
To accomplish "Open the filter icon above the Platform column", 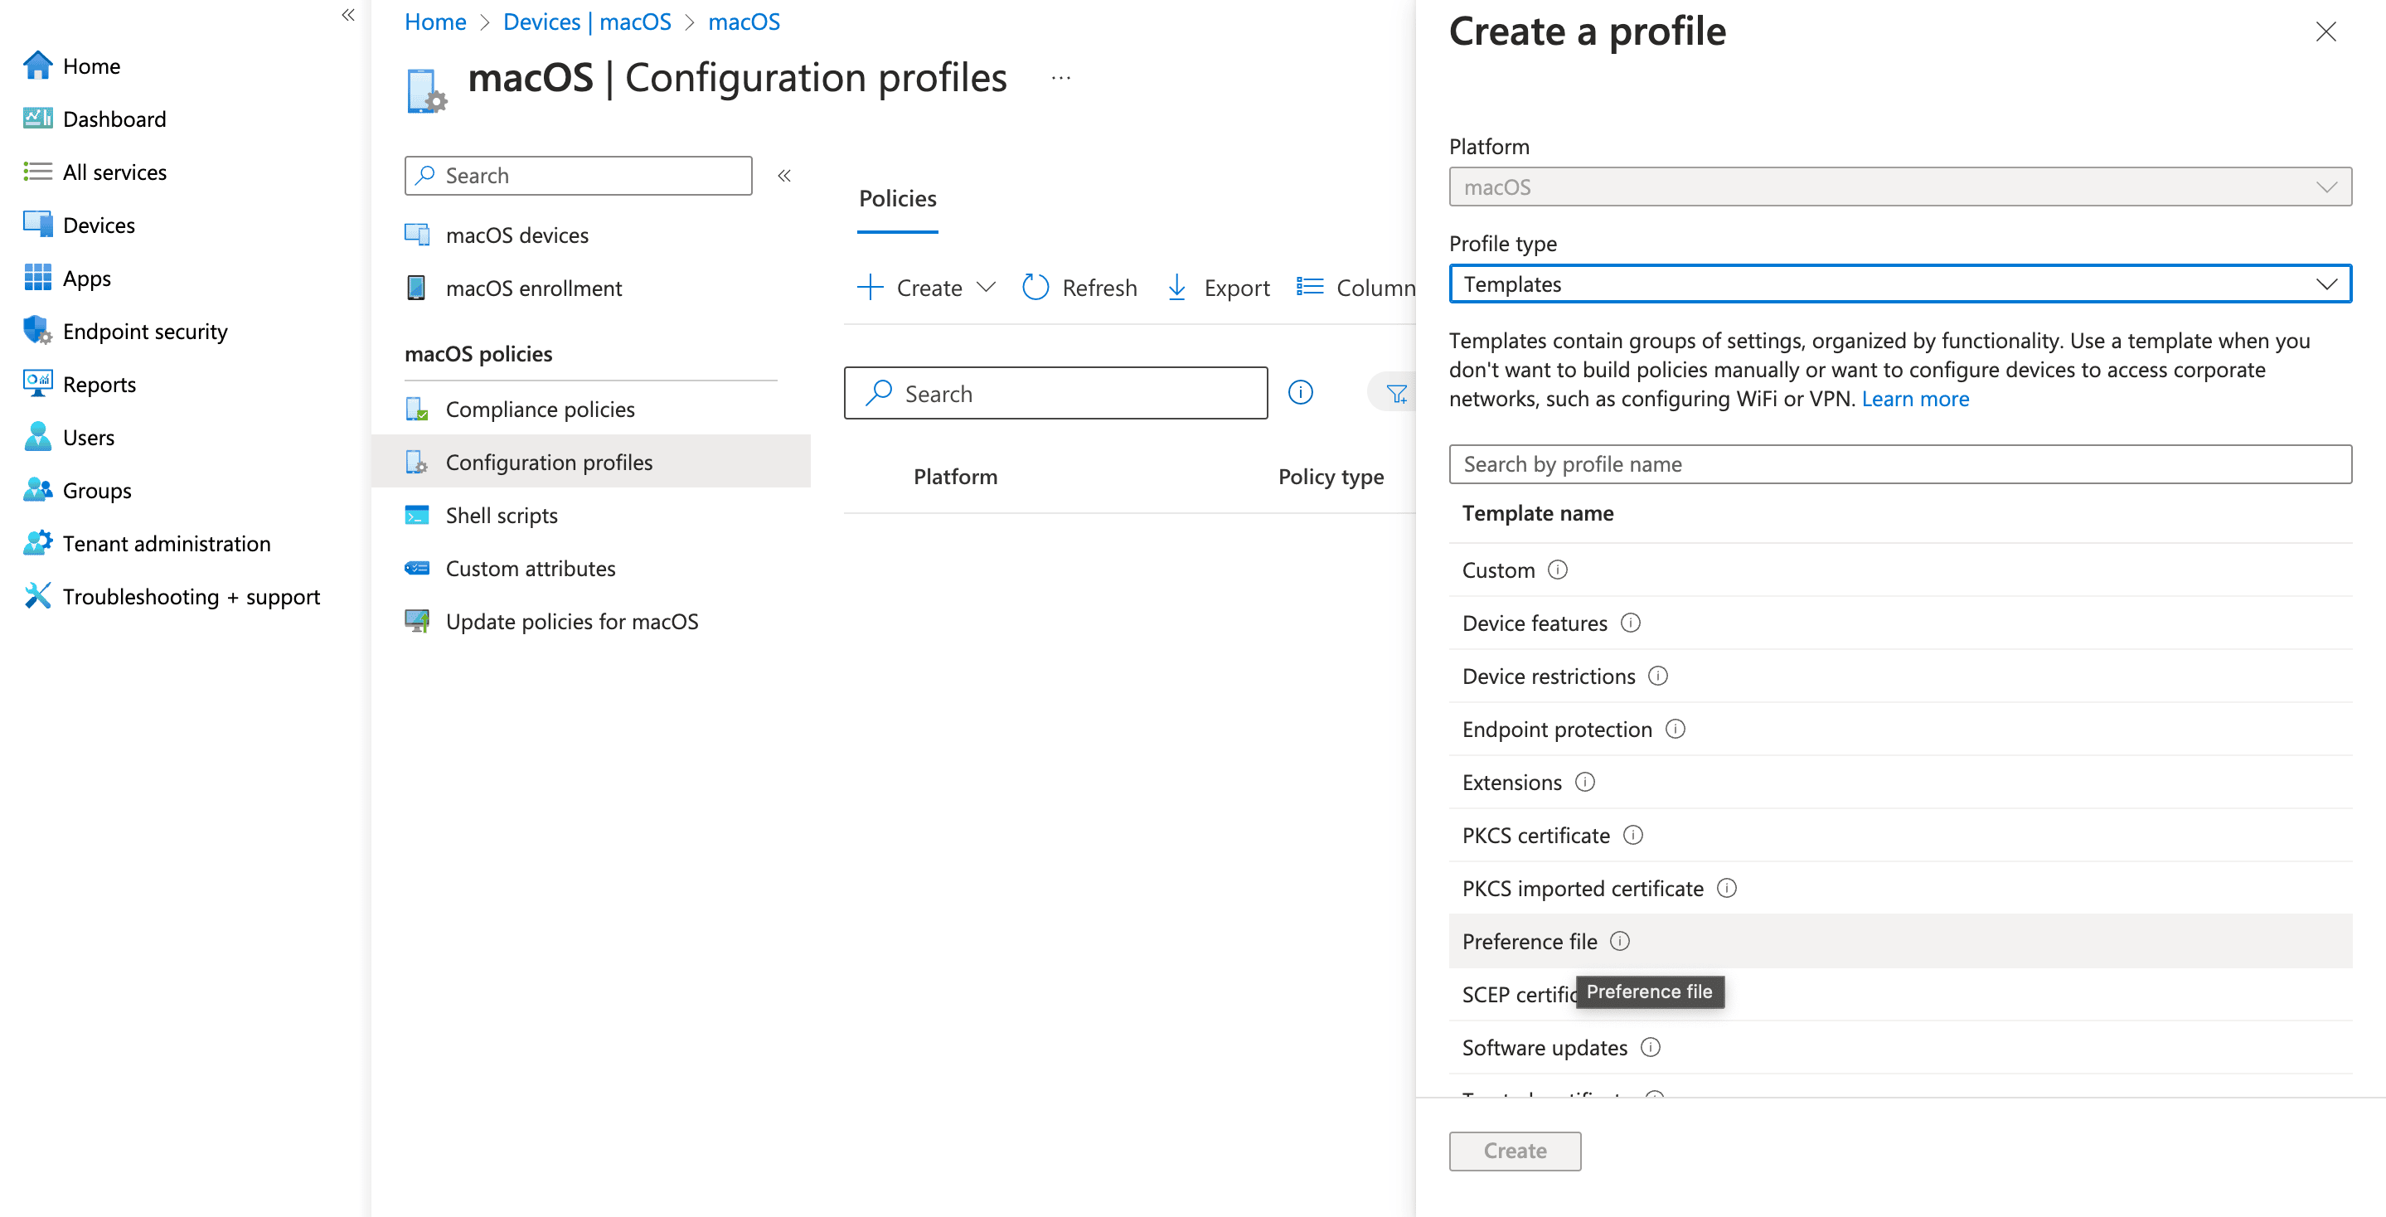I will (1396, 392).
